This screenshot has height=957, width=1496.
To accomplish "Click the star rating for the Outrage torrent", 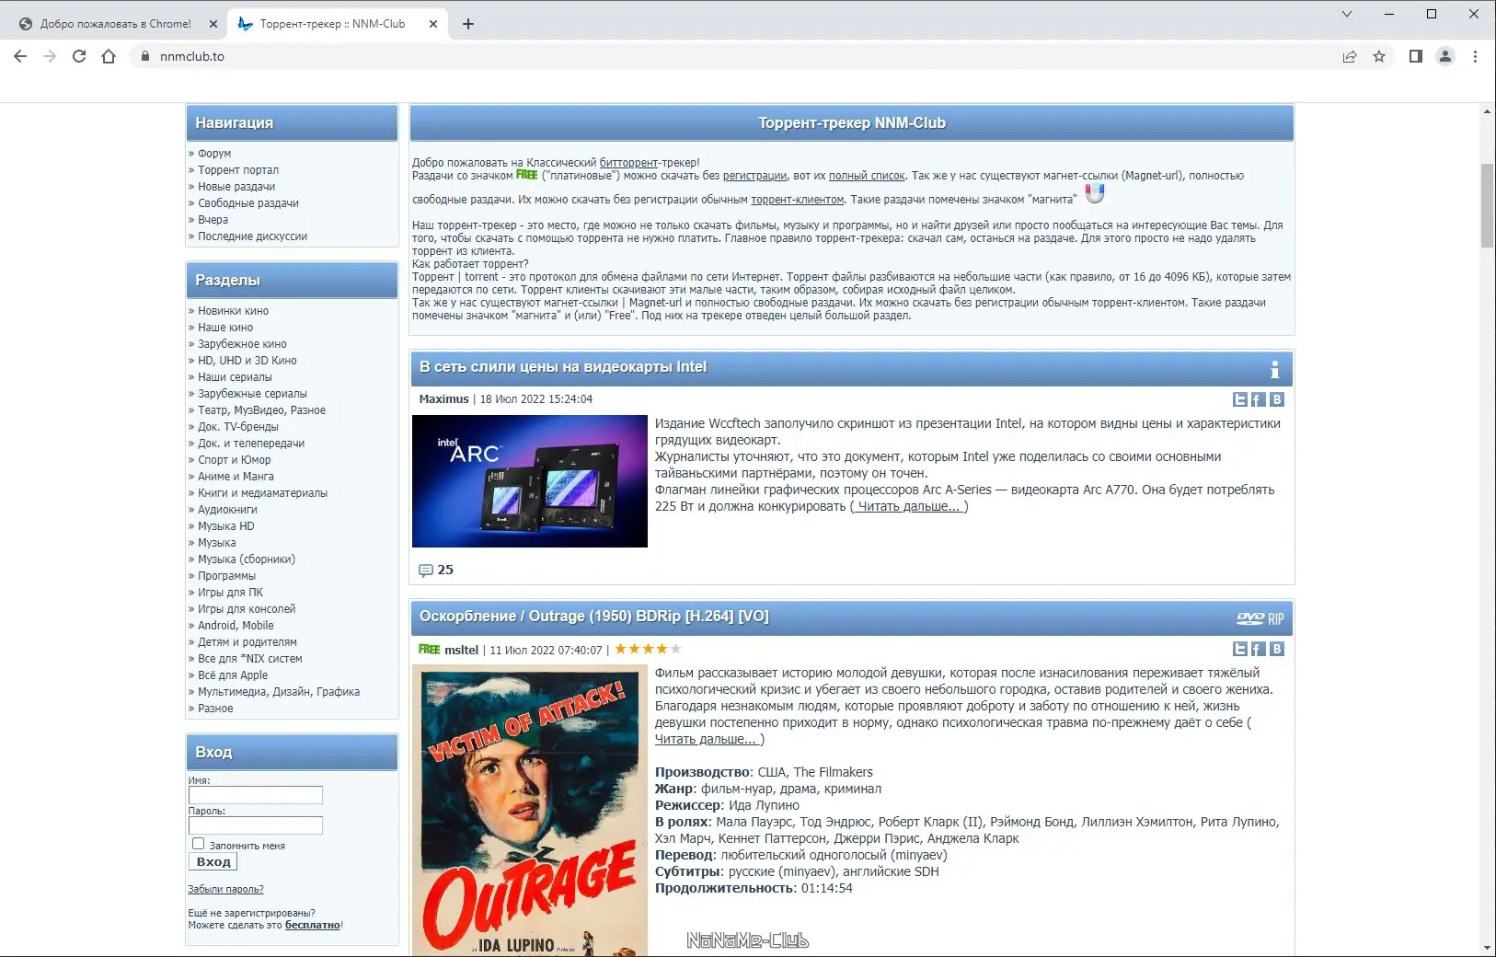I will click(648, 649).
